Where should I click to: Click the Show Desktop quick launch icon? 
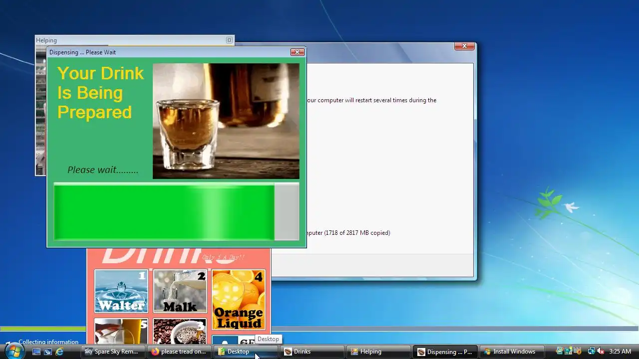[x=36, y=352]
